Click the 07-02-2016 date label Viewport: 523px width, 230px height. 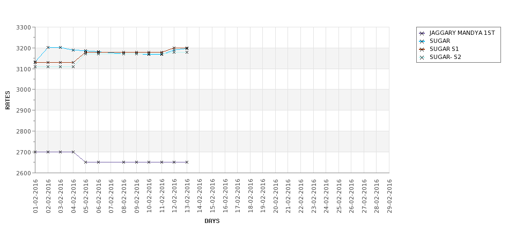pos(111,196)
